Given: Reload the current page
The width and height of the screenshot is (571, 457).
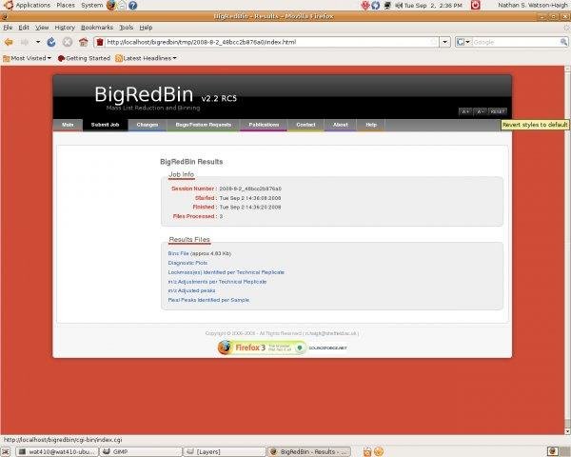Looking at the screenshot, I should coord(51,42).
